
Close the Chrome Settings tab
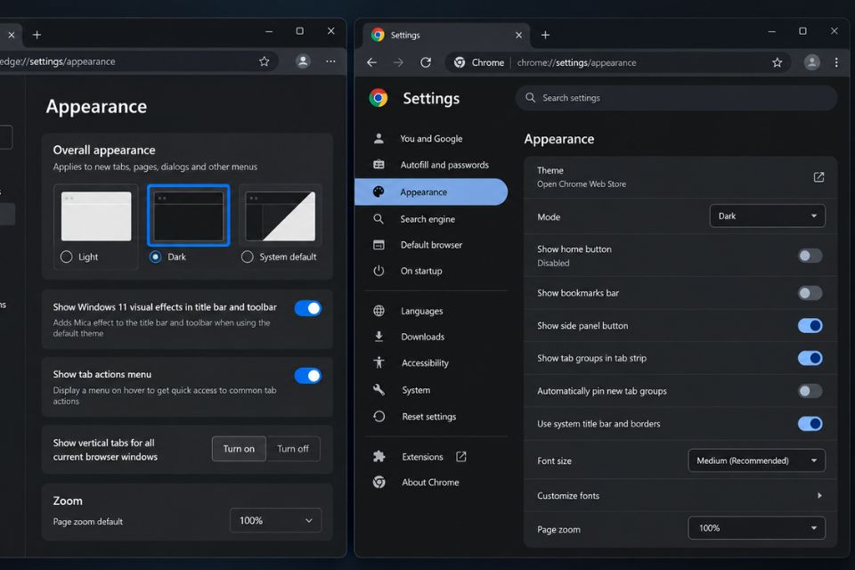tap(518, 35)
